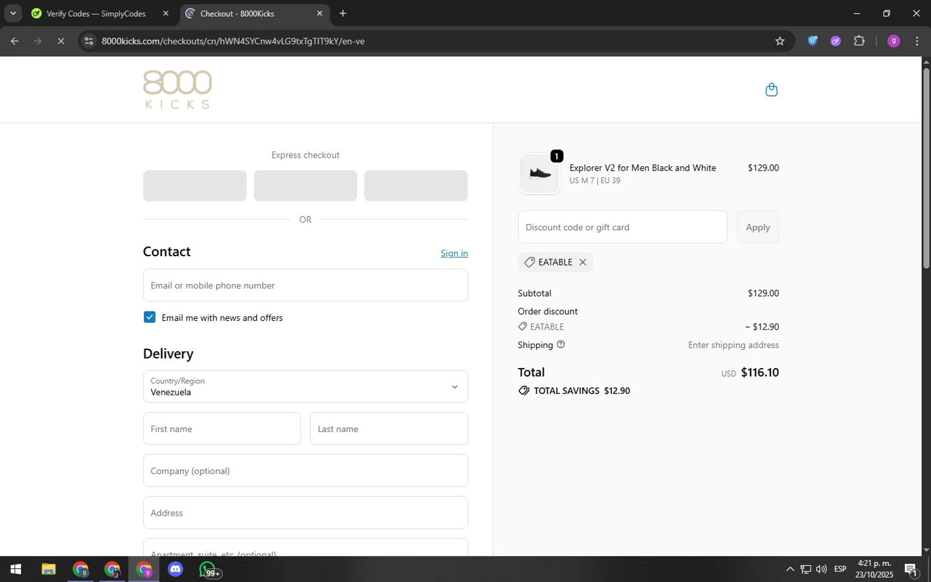Focus the Email or mobile phone number field

click(305, 285)
